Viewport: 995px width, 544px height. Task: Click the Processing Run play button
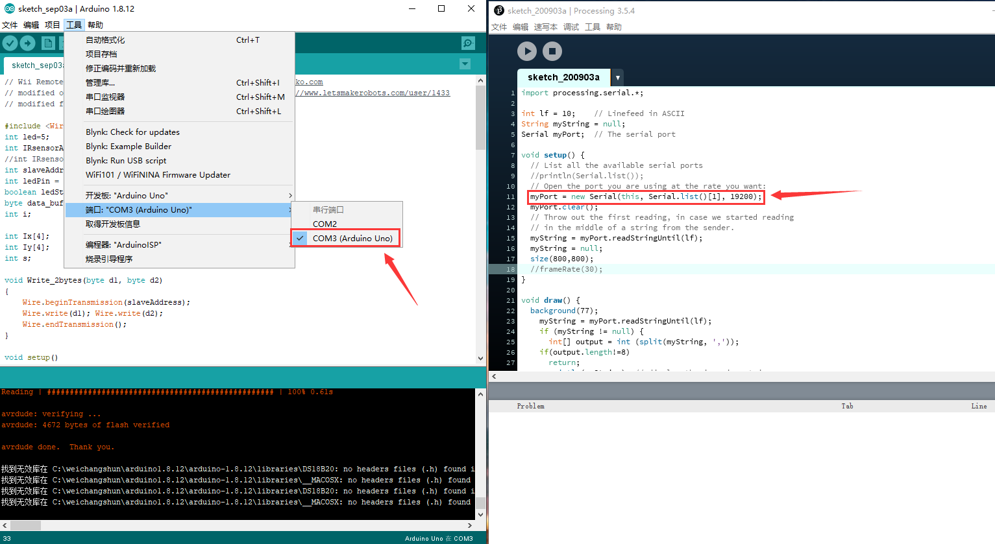coord(527,51)
